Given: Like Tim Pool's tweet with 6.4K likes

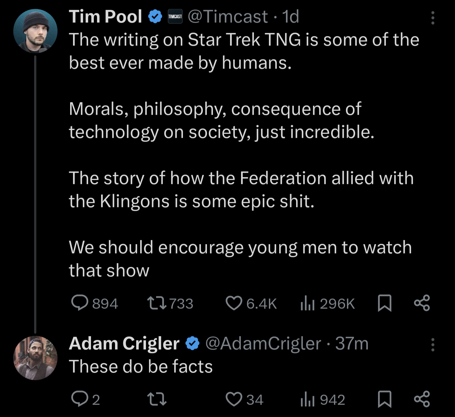Looking at the screenshot, I should [251, 303].
